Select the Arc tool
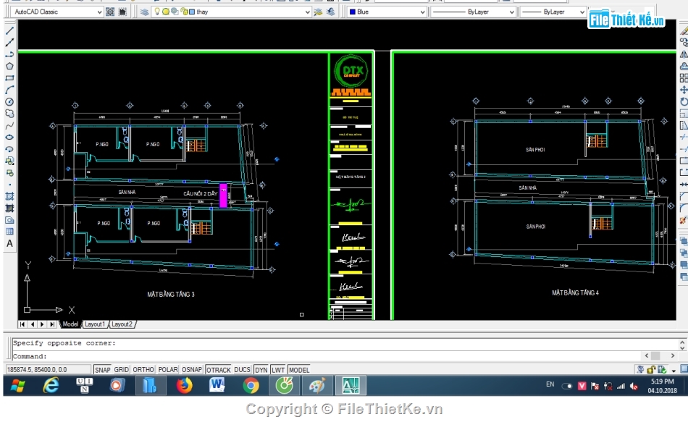This screenshot has width=688, height=430. (x=9, y=90)
